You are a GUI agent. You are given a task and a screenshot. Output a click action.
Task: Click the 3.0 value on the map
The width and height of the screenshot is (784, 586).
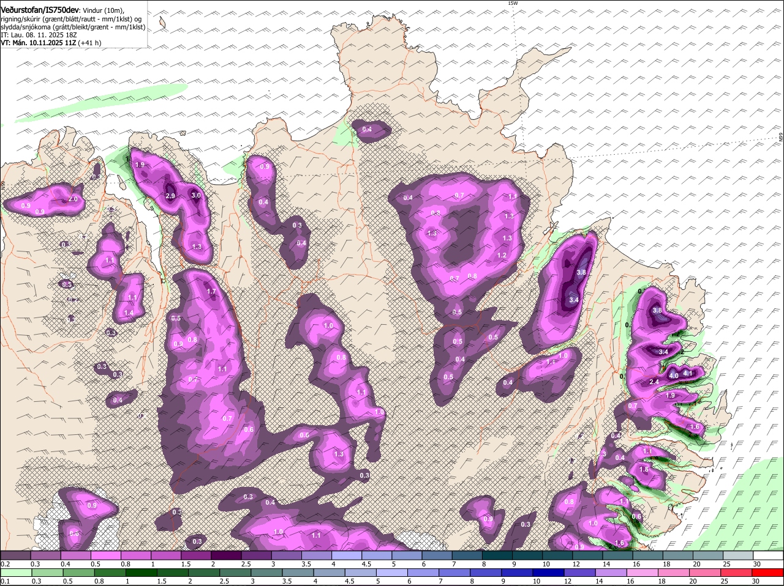(x=196, y=195)
